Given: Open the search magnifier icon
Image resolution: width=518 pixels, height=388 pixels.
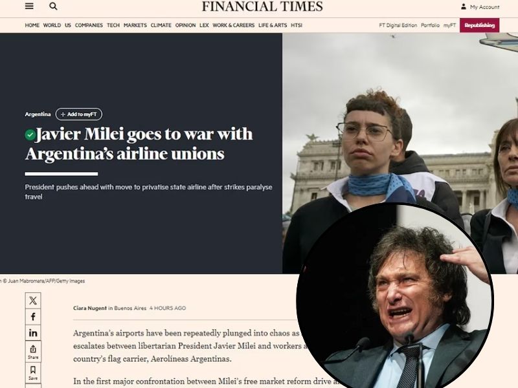Looking at the screenshot, I should pyautogui.click(x=53, y=6).
